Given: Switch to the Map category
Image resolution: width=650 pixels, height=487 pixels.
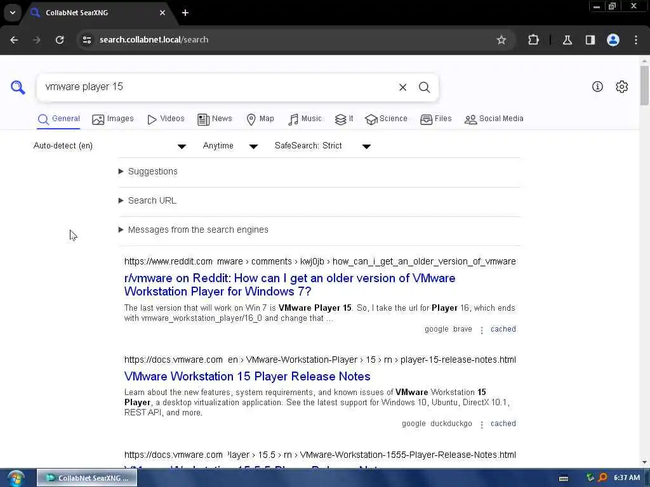Looking at the screenshot, I should 260,119.
